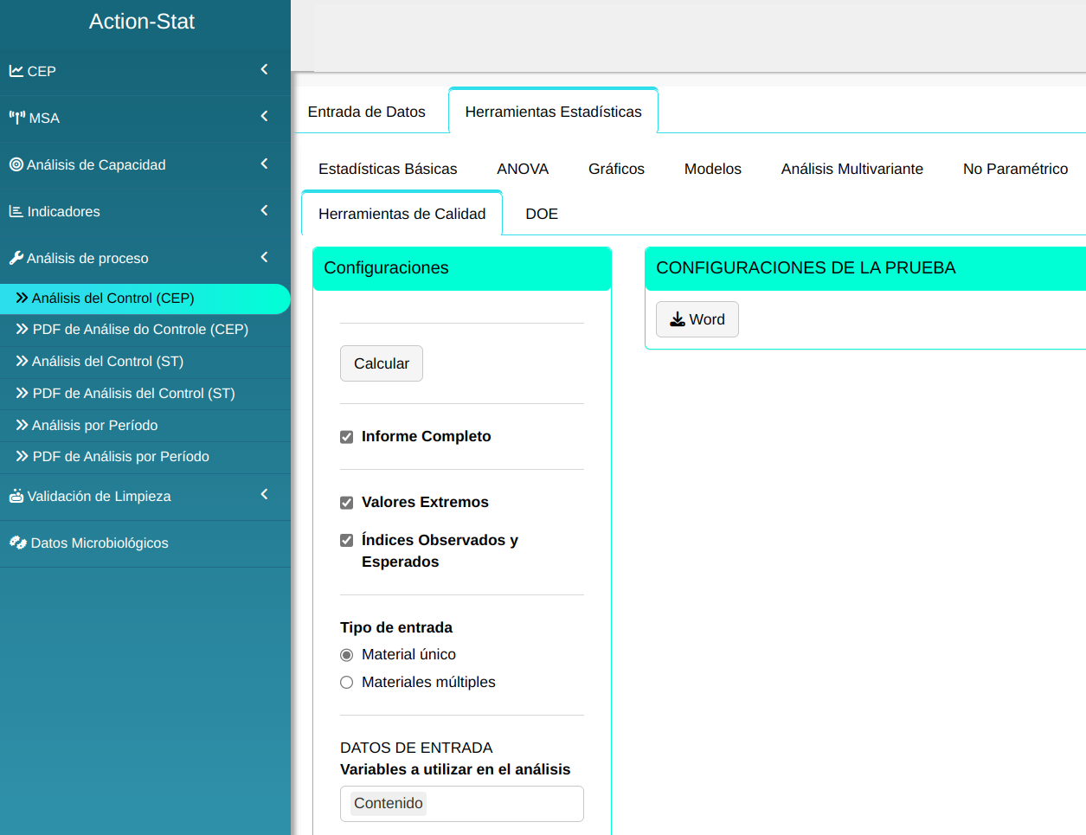
Task: Click the Variables input field with Contenido
Action: pyautogui.click(x=502, y=804)
